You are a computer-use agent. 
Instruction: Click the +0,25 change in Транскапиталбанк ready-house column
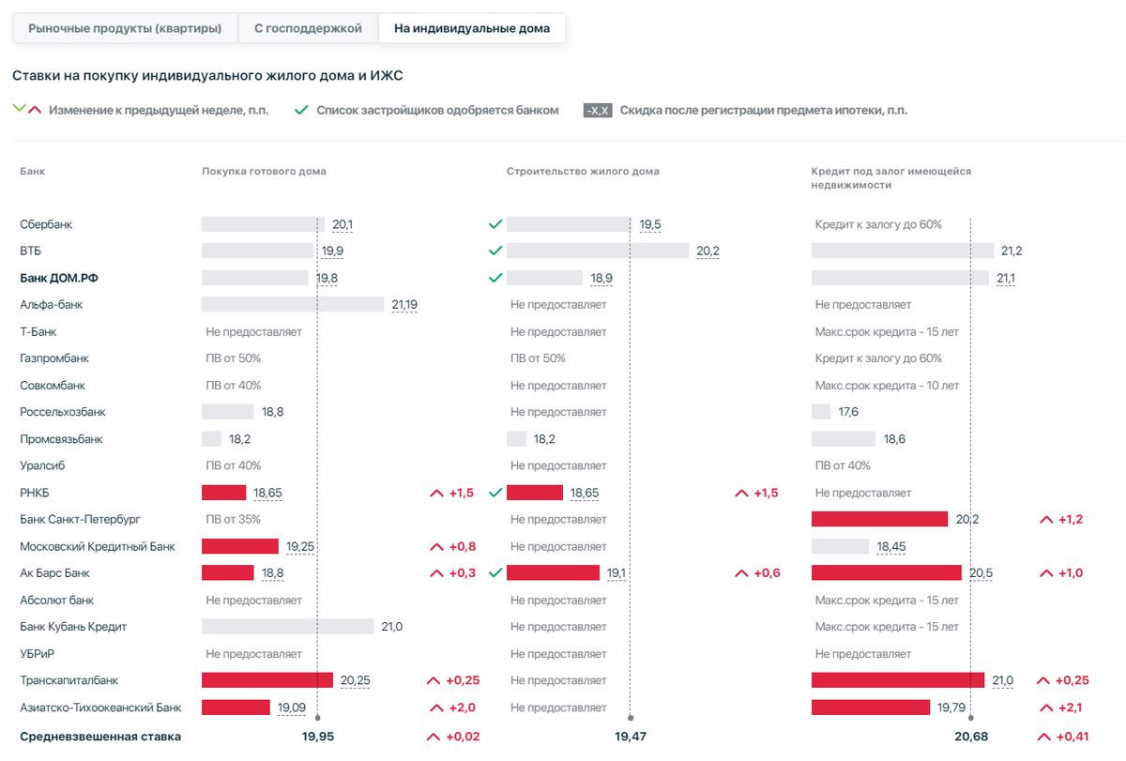point(463,680)
